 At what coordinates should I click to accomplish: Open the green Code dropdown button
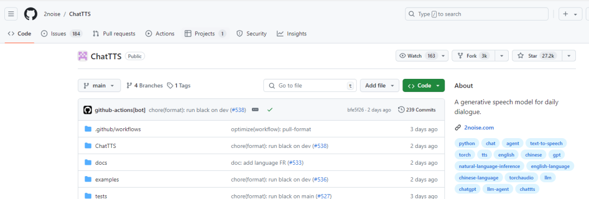(x=423, y=85)
